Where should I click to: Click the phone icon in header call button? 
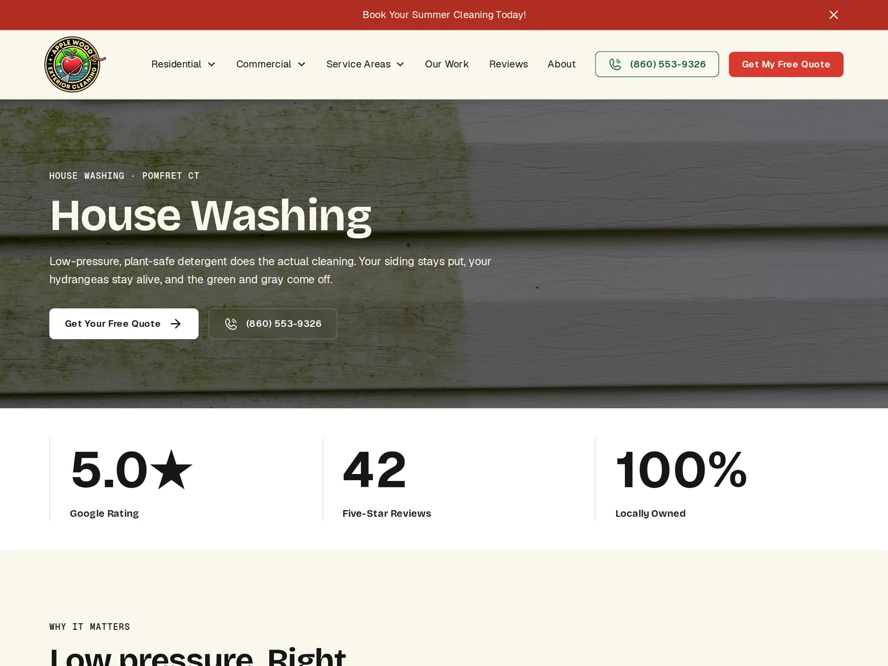[615, 64]
